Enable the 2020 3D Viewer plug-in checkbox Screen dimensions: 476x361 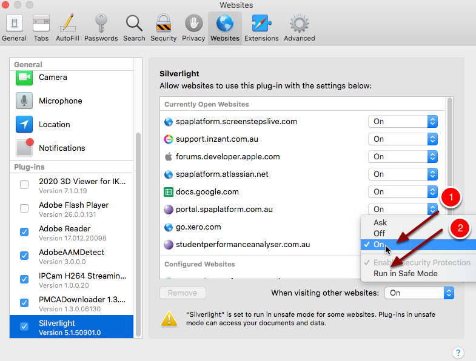click(x=24, y=185)
